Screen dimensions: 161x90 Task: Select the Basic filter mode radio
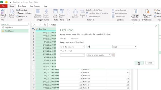coord(61,38)
